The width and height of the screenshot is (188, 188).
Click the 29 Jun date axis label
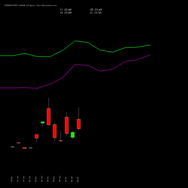[x=54, y=179]
